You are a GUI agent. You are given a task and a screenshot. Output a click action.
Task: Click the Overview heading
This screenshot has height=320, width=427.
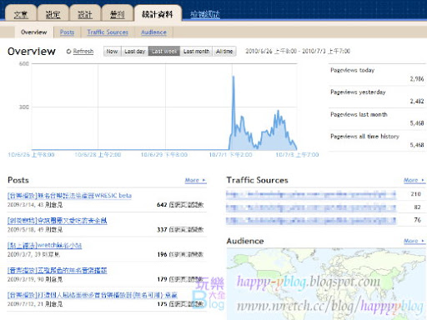pos(32,52)
